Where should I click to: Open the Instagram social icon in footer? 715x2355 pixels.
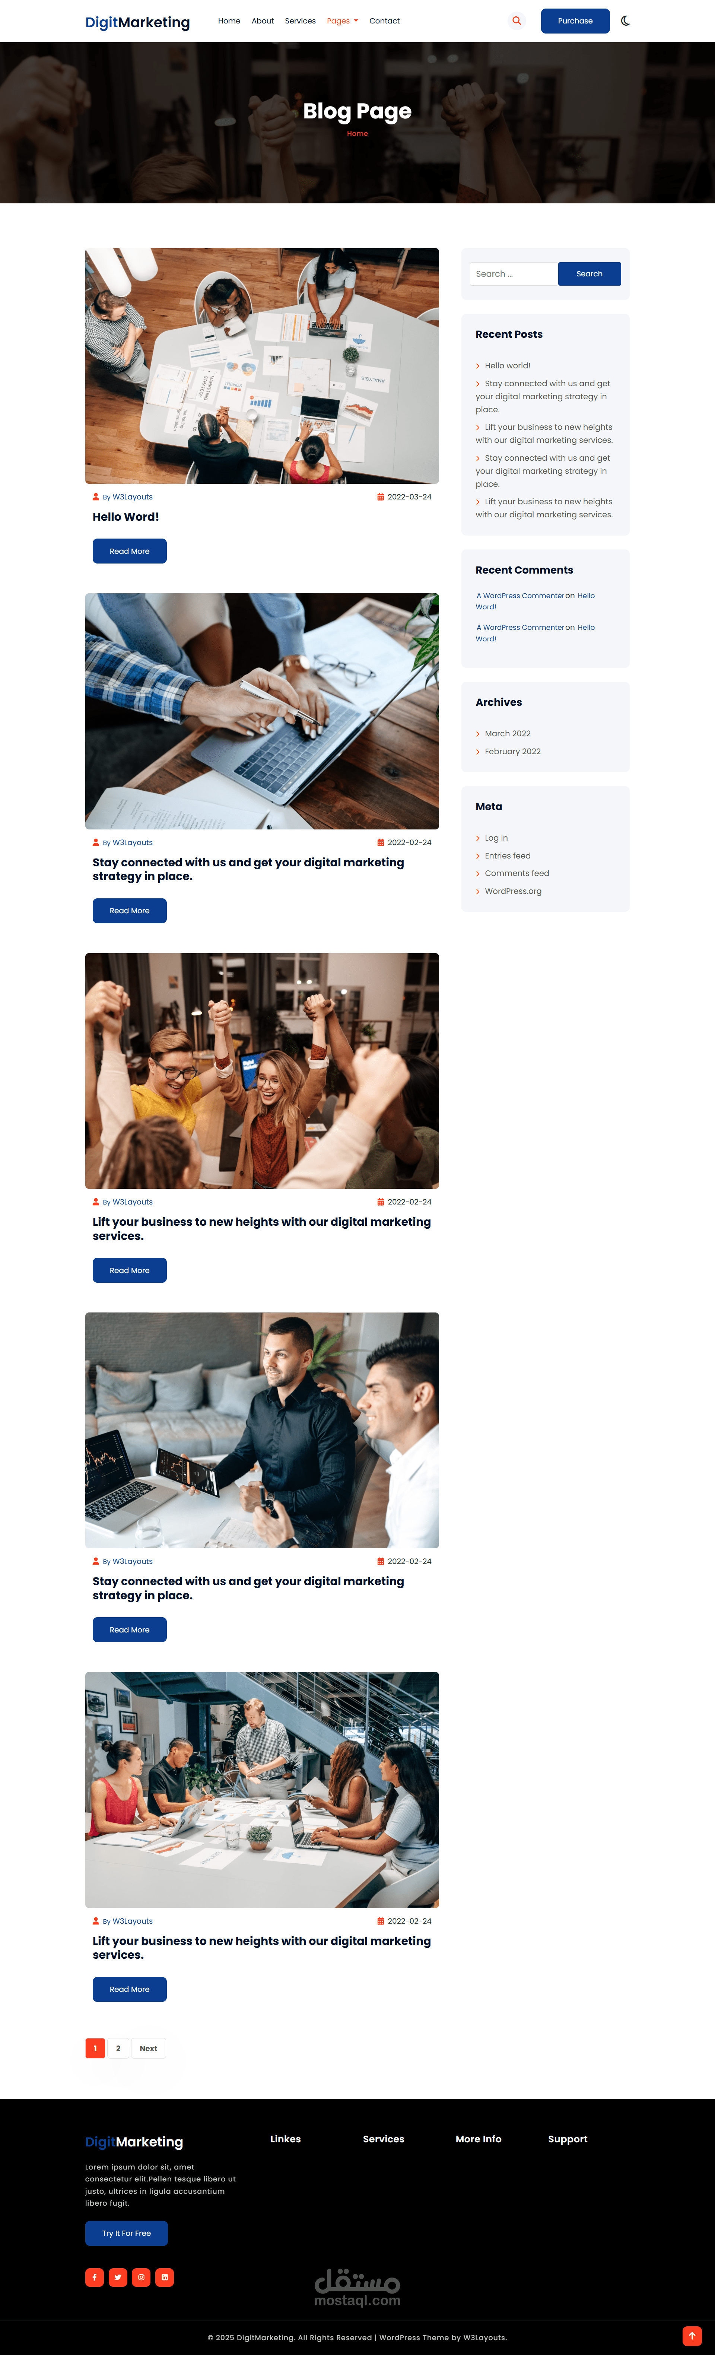point(141,2276)
